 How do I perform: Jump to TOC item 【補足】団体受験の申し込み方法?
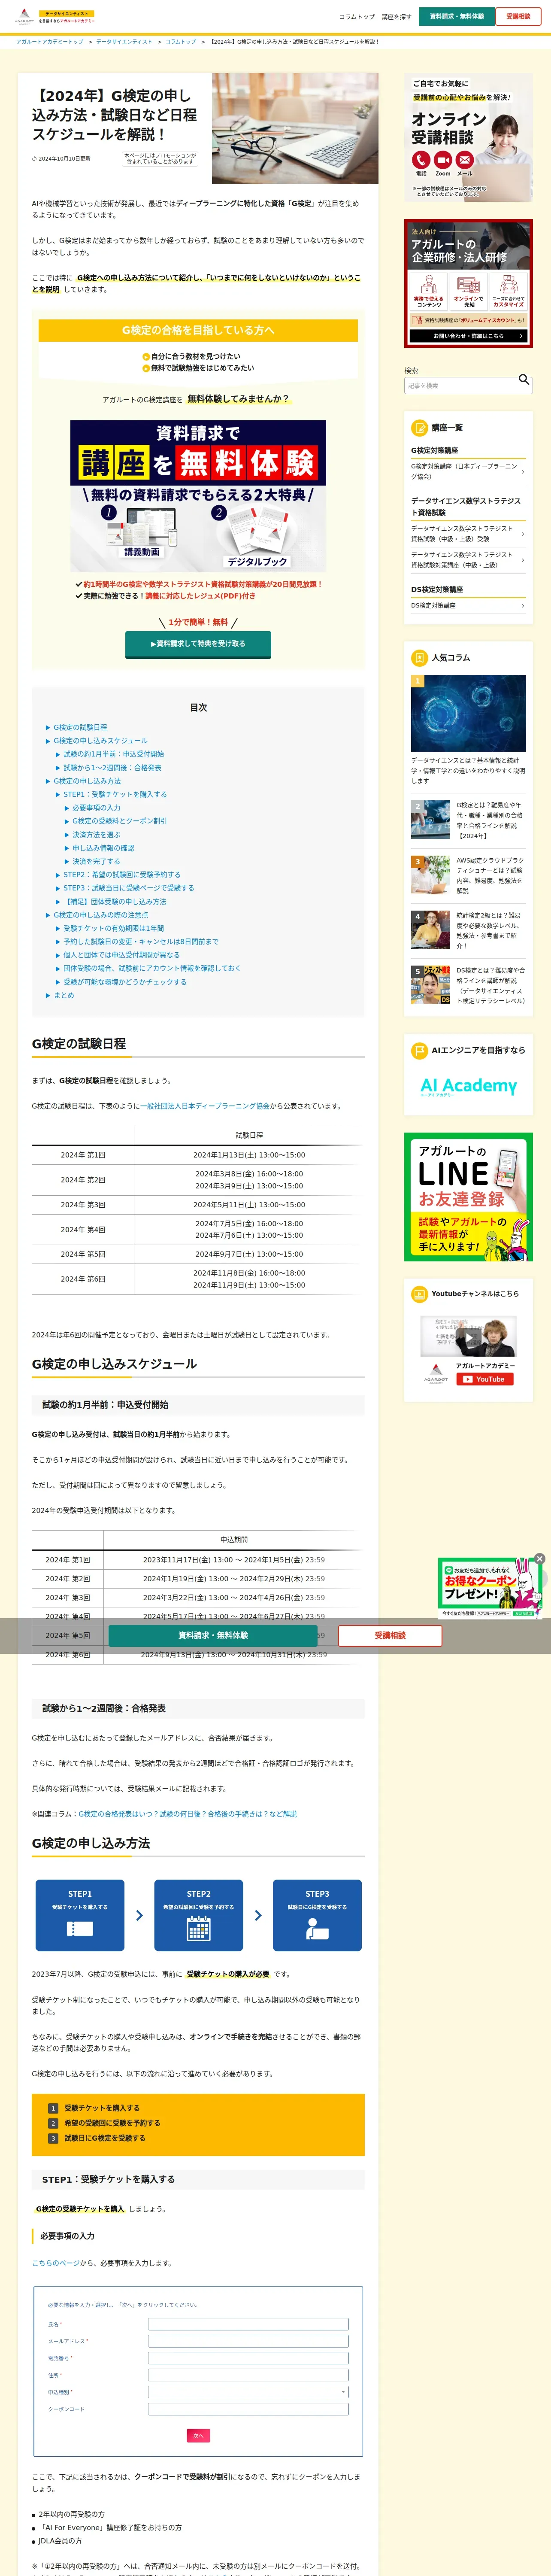115,901
